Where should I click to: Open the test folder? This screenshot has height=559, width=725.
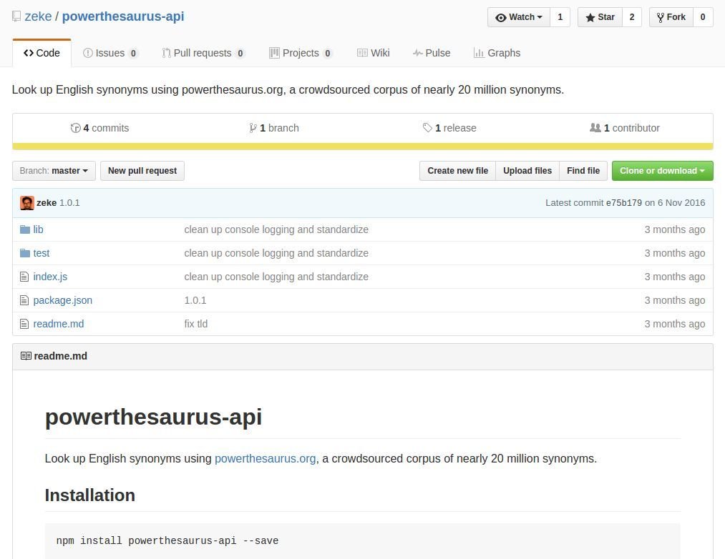pyautogui.click(x=42, y=253)
